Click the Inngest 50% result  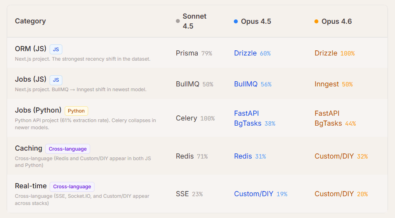(333, 84)
